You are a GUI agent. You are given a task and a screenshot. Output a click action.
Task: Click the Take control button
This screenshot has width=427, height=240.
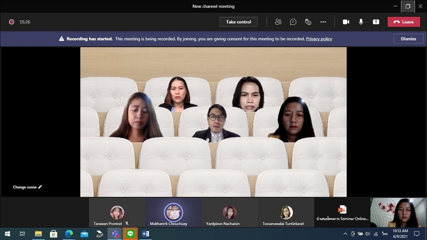click(238, 22)
